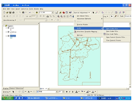The image size is (134, 112).
Task: Click the Spatial Adjustment menu button
Action: pyautogui.click(x=82, y=13)
